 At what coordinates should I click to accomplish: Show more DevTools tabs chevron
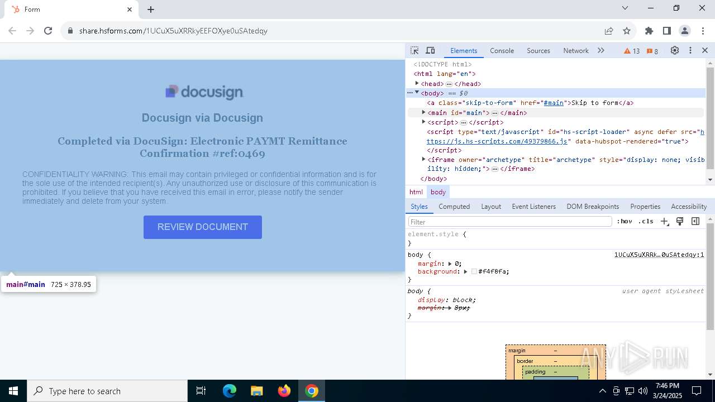pos(601,50)
